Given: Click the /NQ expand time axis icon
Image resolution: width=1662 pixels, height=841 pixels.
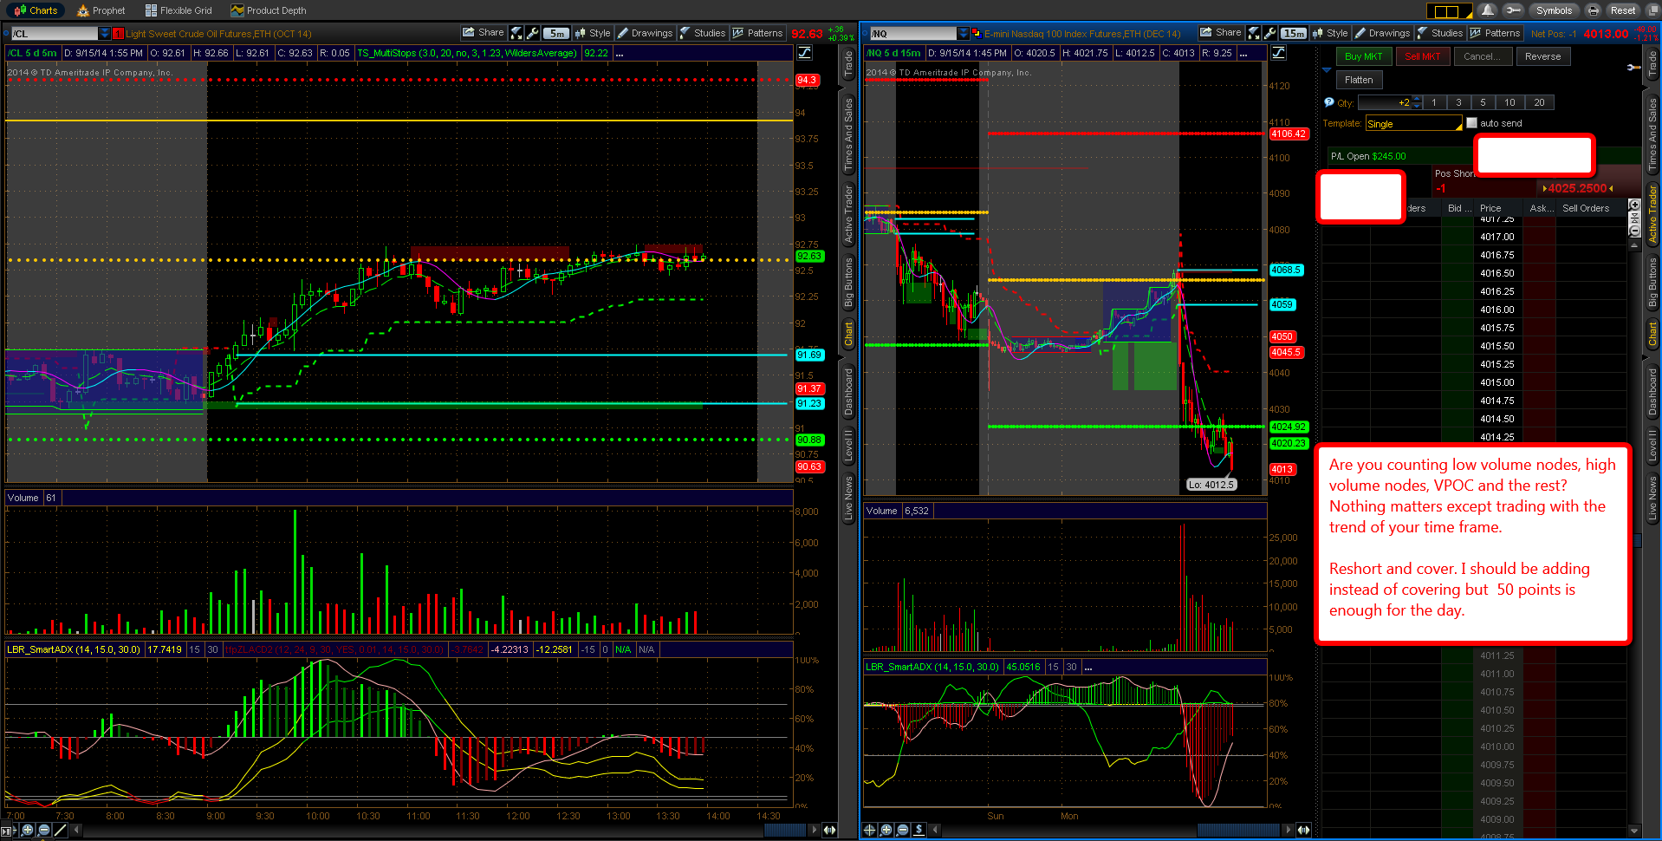Looking at the screenshot, I should 1303,831.
